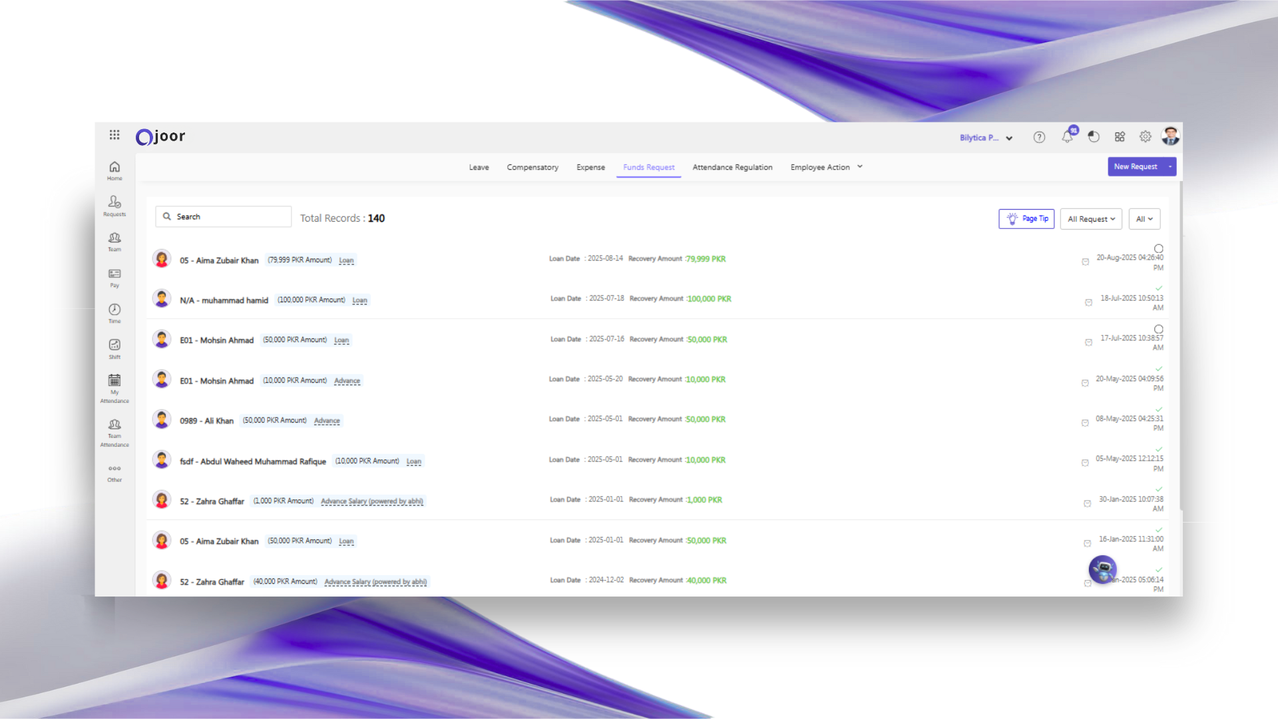
Task: Switch to the Expense tab
Action: point(590,167)
